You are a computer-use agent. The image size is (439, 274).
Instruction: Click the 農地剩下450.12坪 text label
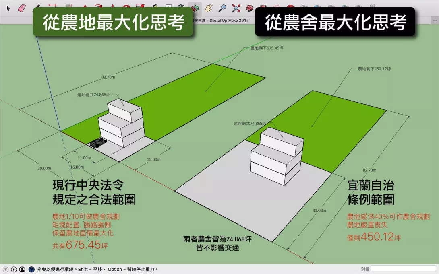[x=374, y=69]
